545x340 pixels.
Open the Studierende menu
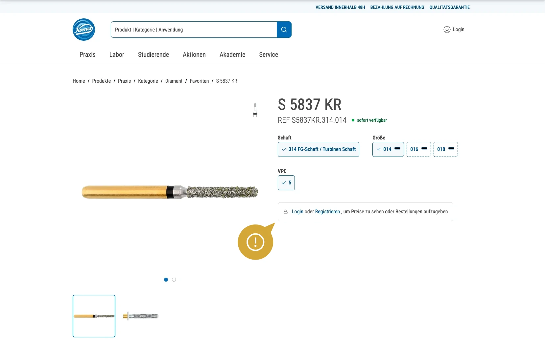(154, 54)
